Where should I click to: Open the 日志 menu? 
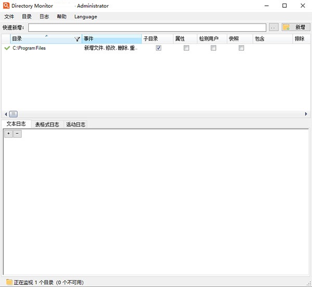point(44,17)
